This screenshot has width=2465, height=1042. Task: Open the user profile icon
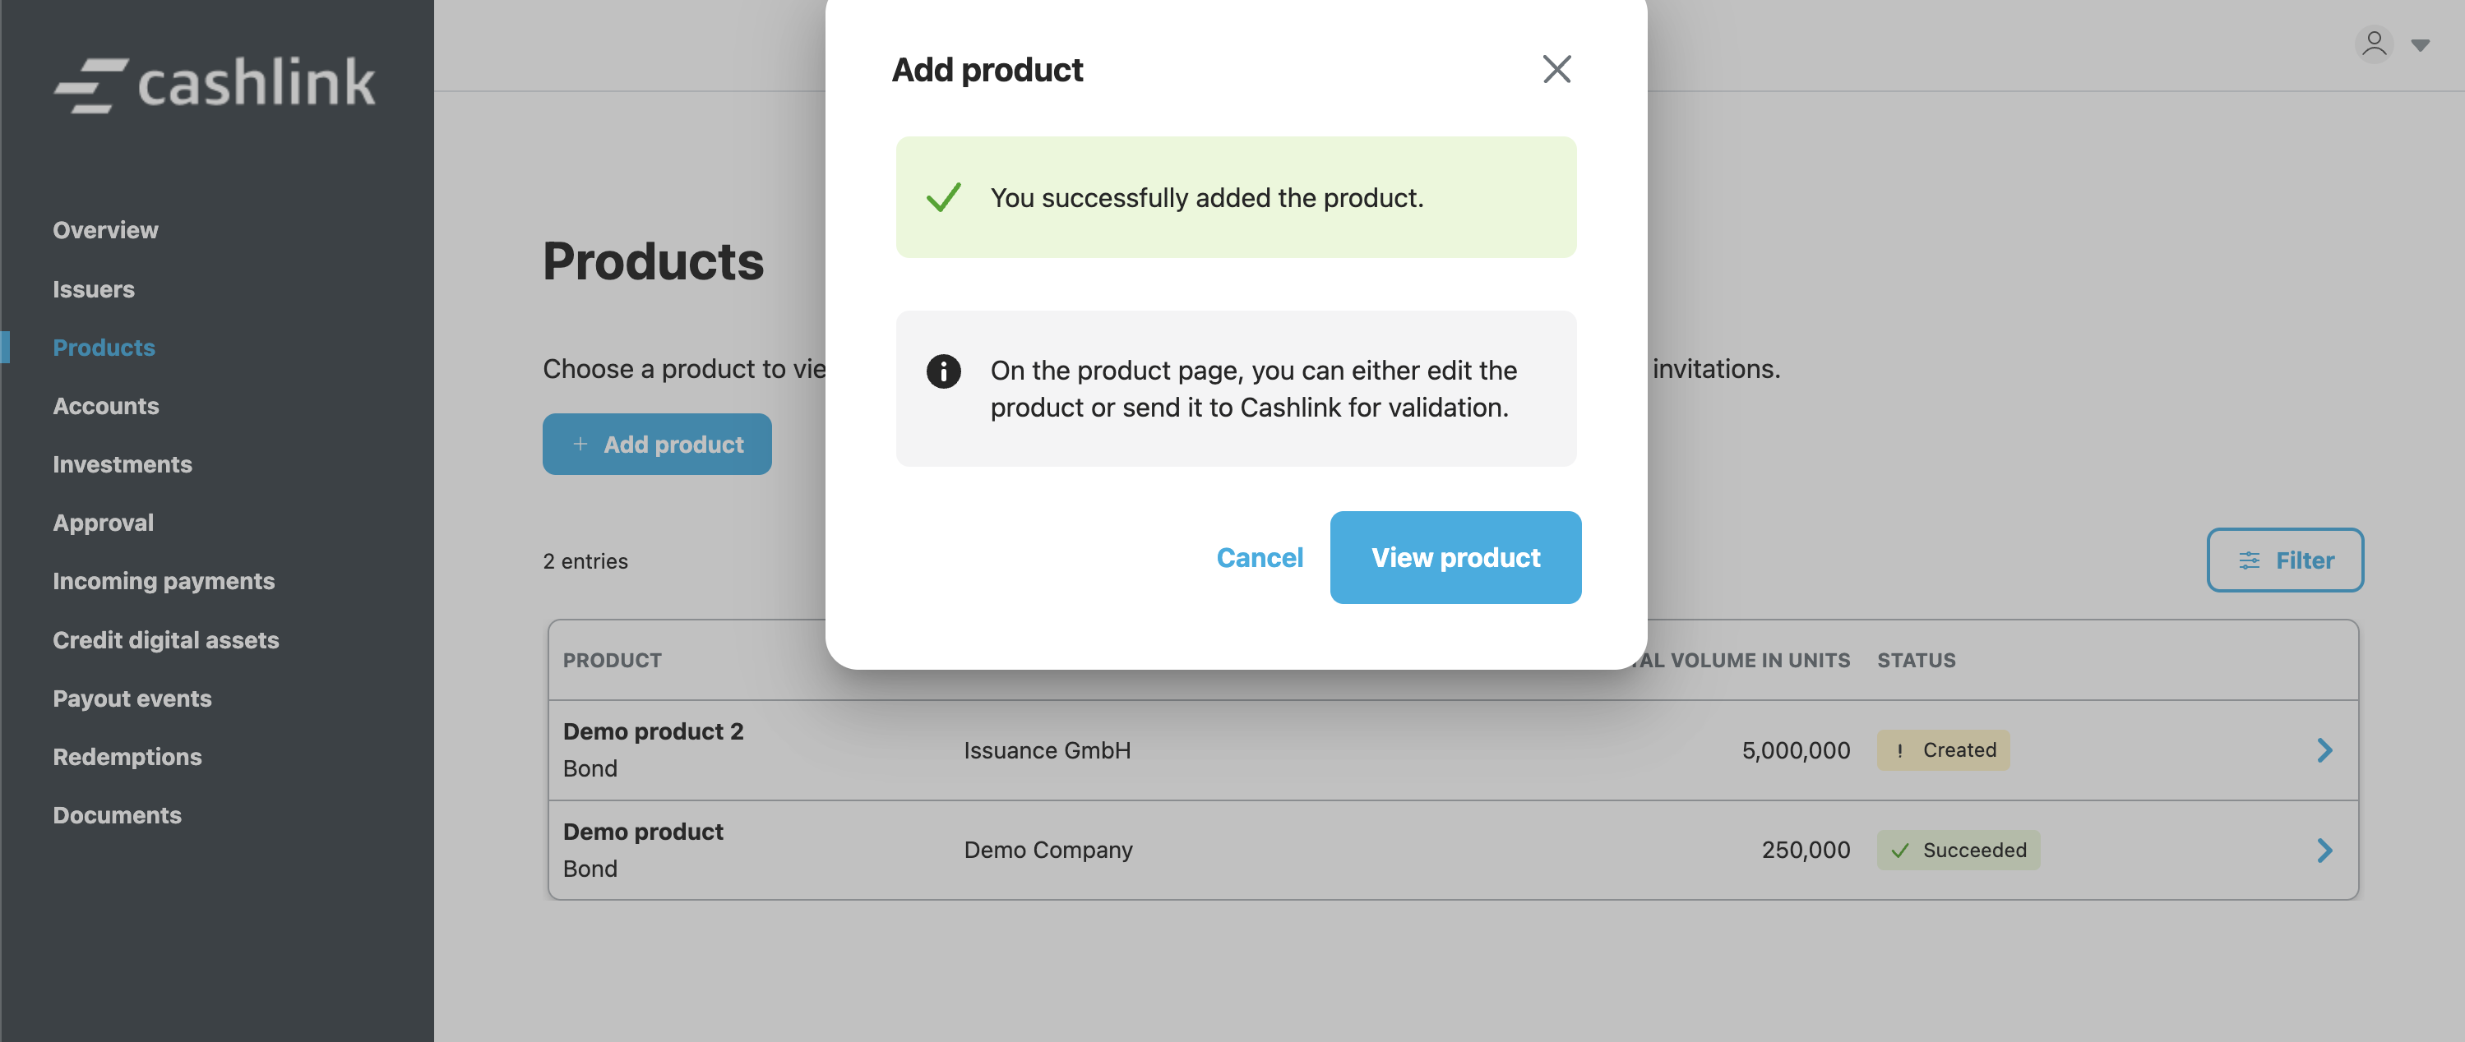2373,45
